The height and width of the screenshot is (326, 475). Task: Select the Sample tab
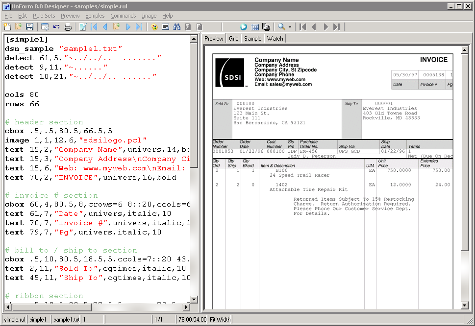tap(252, 39)
